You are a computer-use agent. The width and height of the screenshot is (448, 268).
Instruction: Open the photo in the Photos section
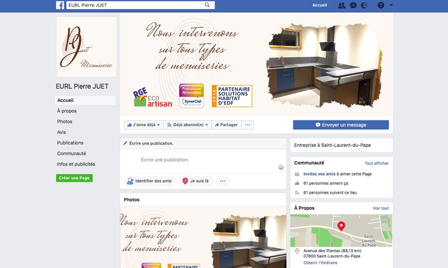pyautogui.click(x=203, y=237)
